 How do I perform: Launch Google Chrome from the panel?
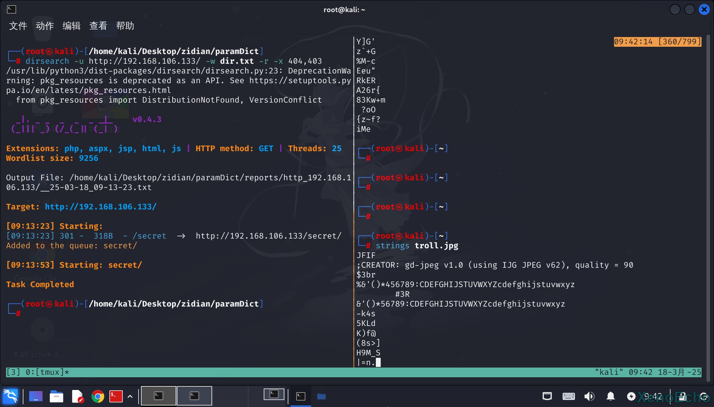[x=98, y=396]
